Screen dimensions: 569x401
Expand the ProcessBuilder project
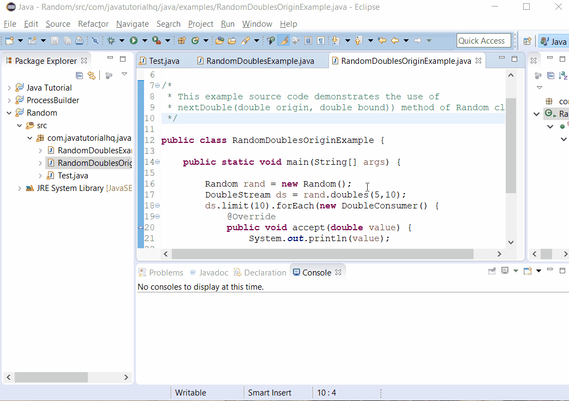[9, 100]
